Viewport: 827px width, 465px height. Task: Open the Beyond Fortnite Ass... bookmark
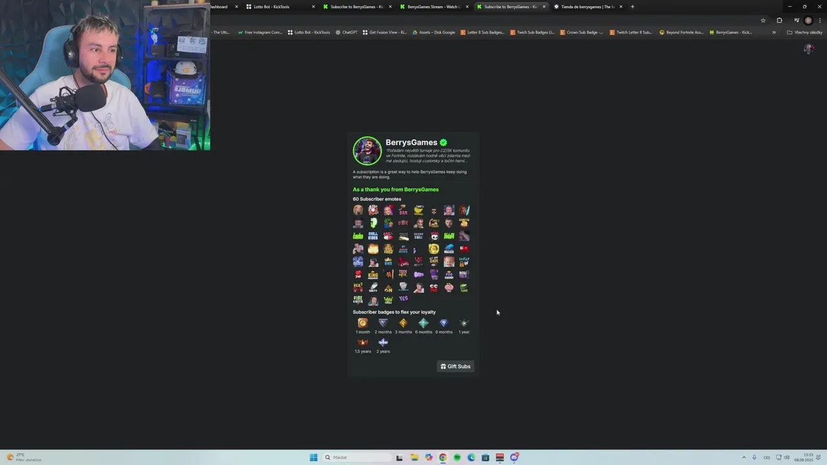(x=681, y=32)
